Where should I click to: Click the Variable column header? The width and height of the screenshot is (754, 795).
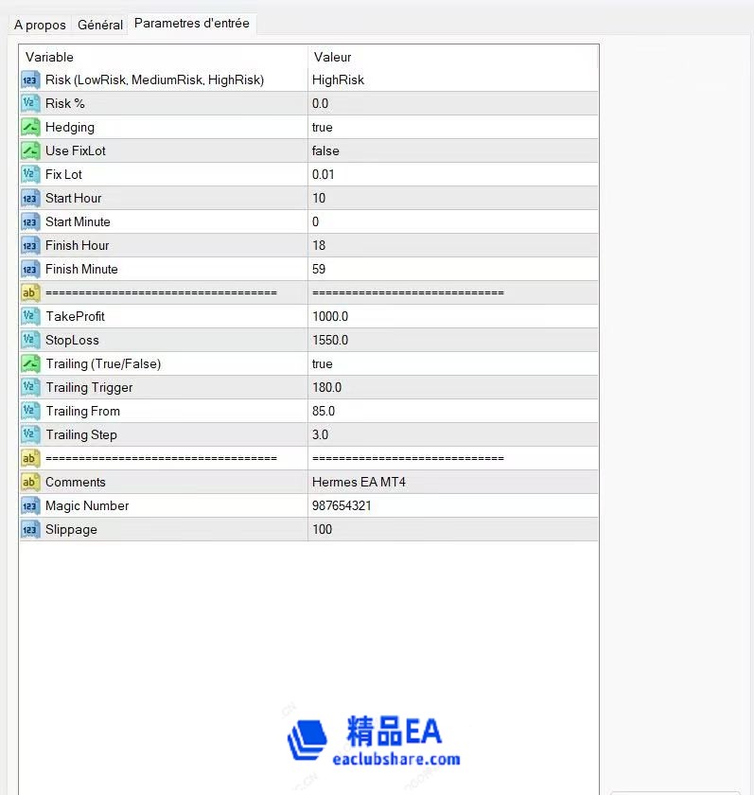pyautogui.click(x=163, y=57)
